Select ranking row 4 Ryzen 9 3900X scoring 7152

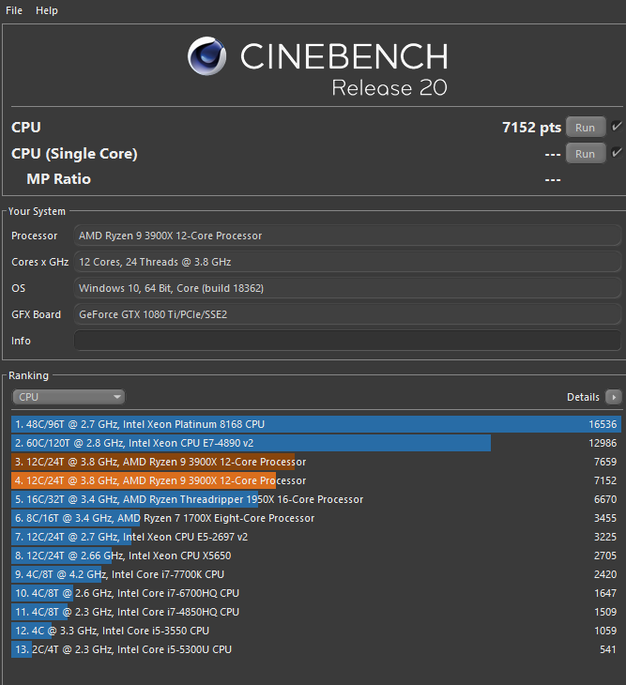pos(316,480)
